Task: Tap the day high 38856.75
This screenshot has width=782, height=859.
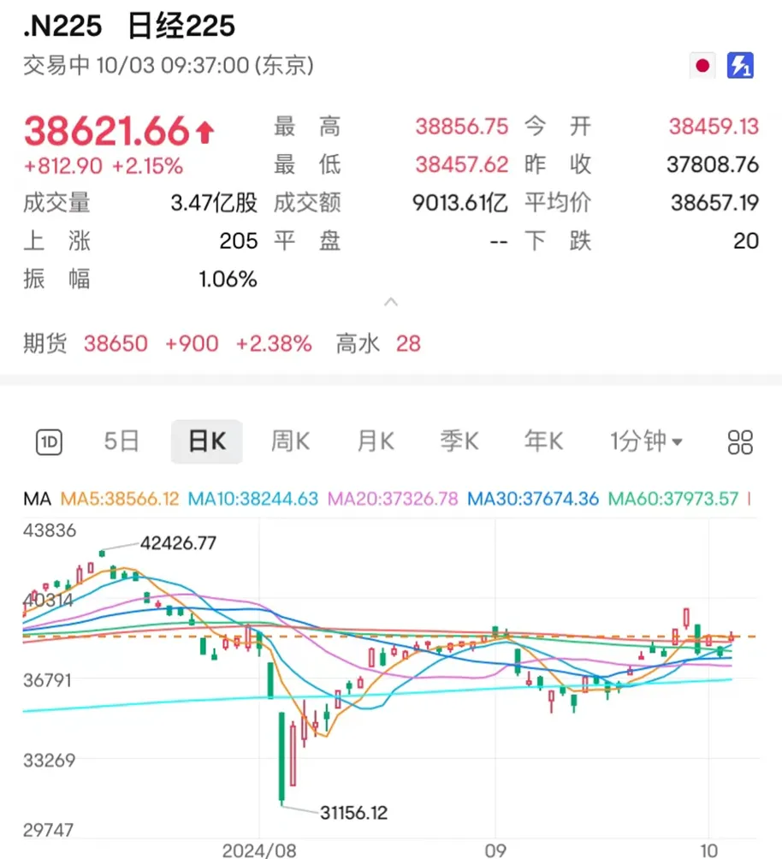Action: 462,127
